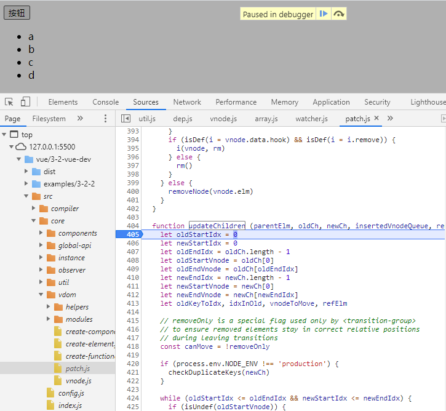Expand the global-api folder

point(41,245)
